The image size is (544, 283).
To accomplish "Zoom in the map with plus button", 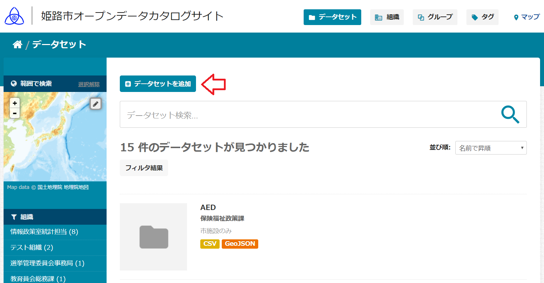I will (x=15, y=103).
